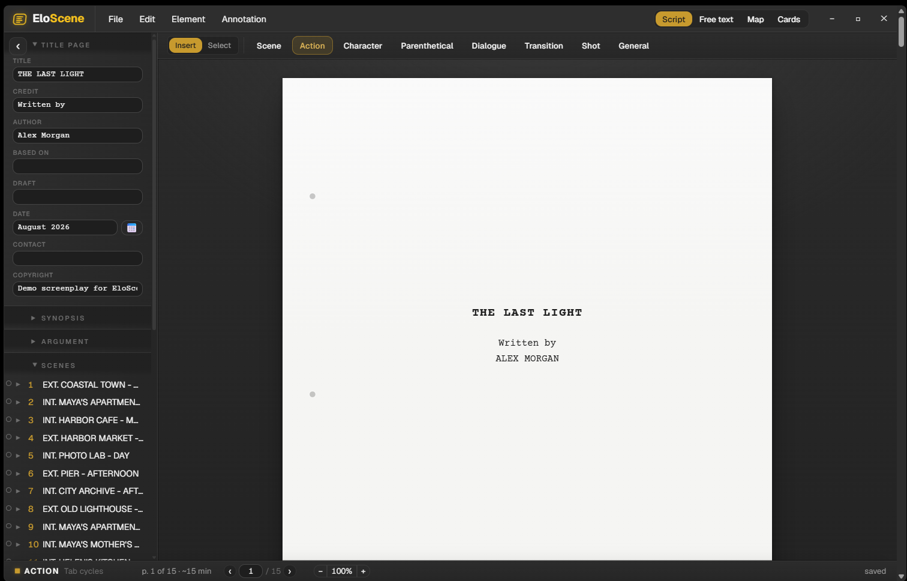Toggle circle marker for scene 7
The width and height of the screenshot is (907, 581).
point(8,490)
